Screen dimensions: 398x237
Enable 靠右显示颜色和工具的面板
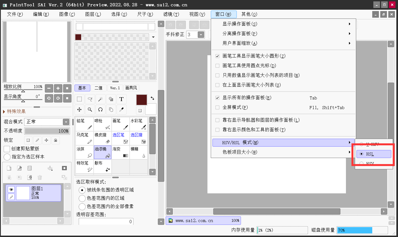click(217, 130)
